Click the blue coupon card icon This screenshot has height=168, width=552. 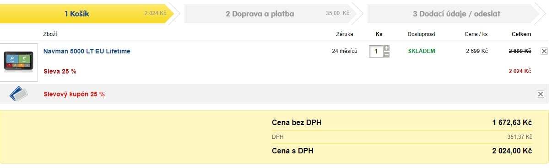pos(18,94)
